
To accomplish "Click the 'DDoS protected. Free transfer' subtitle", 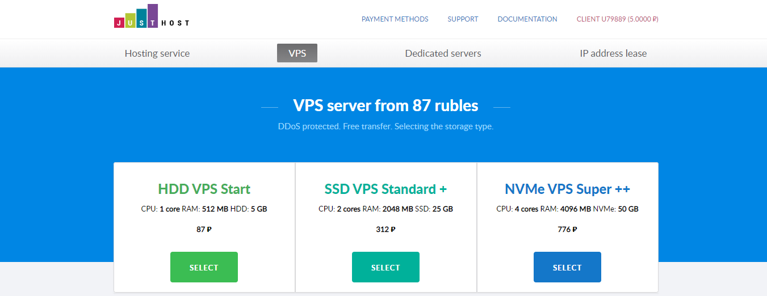I will [385, 126].
